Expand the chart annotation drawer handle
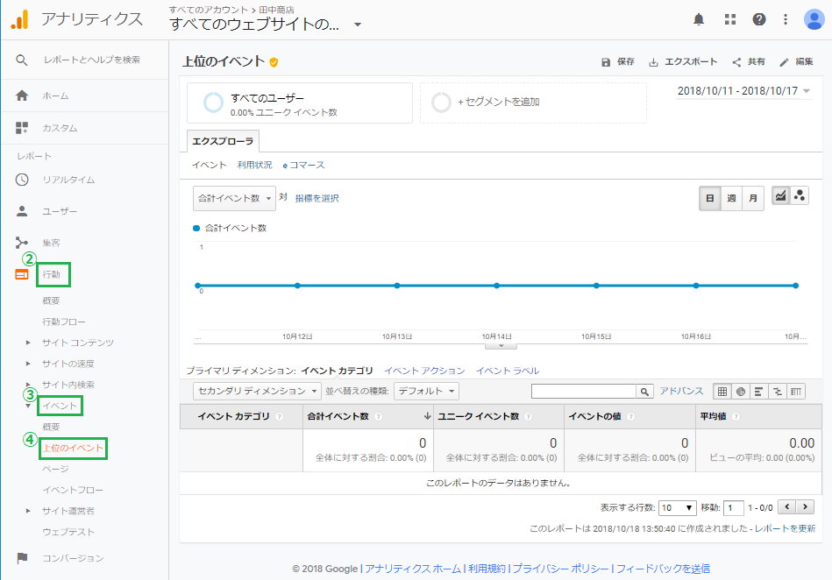Viewport: 832px width, 580px height. pyautogui.click(x=501, y=346)
